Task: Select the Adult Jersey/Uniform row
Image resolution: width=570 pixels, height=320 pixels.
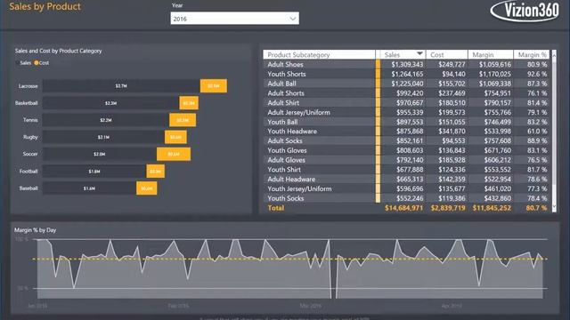Action: click(407, 113)
